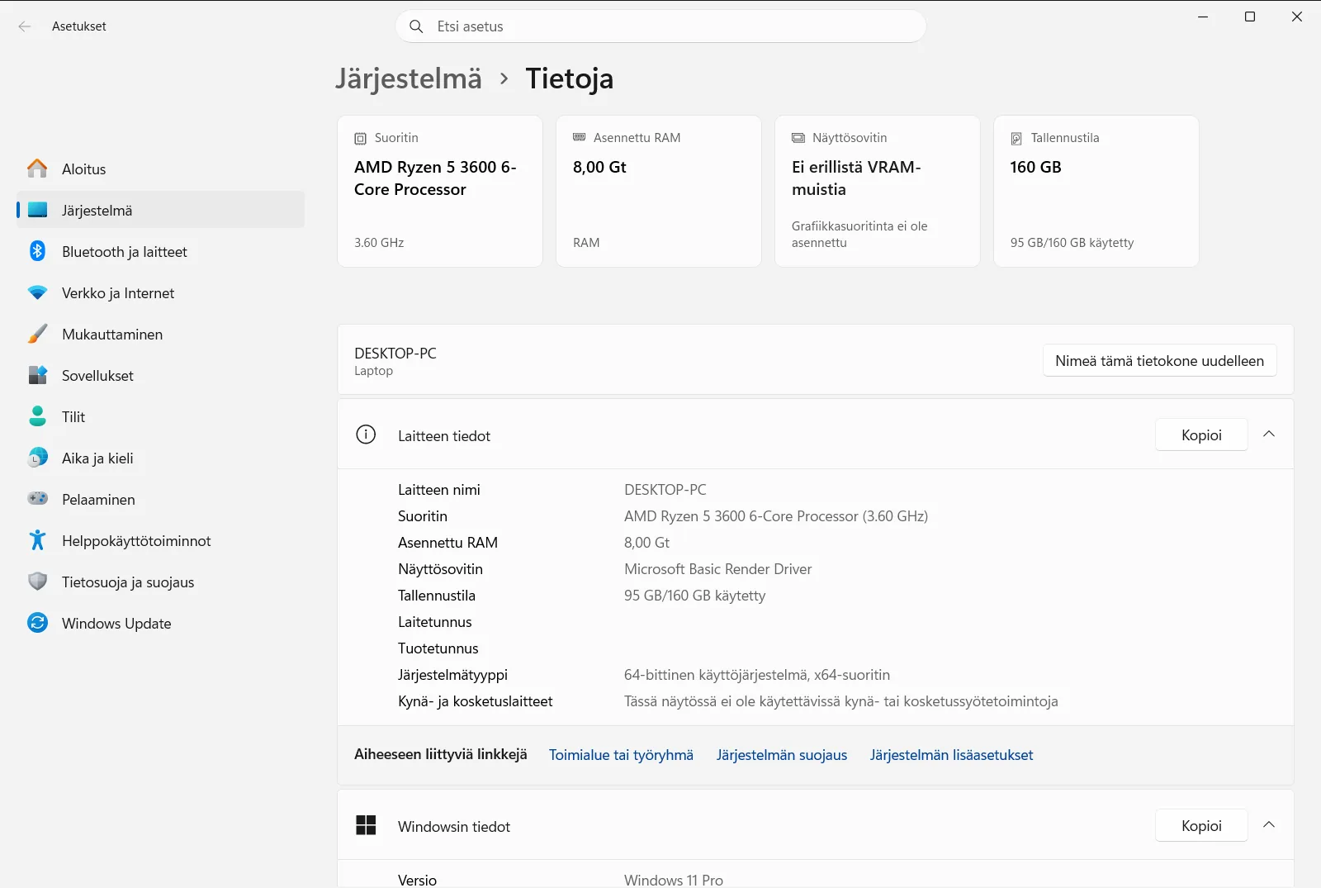This screenshot has width=1321, height=888.
Task: Click the Järjestelmä breadcrumb heading
Action: point(409,79)
